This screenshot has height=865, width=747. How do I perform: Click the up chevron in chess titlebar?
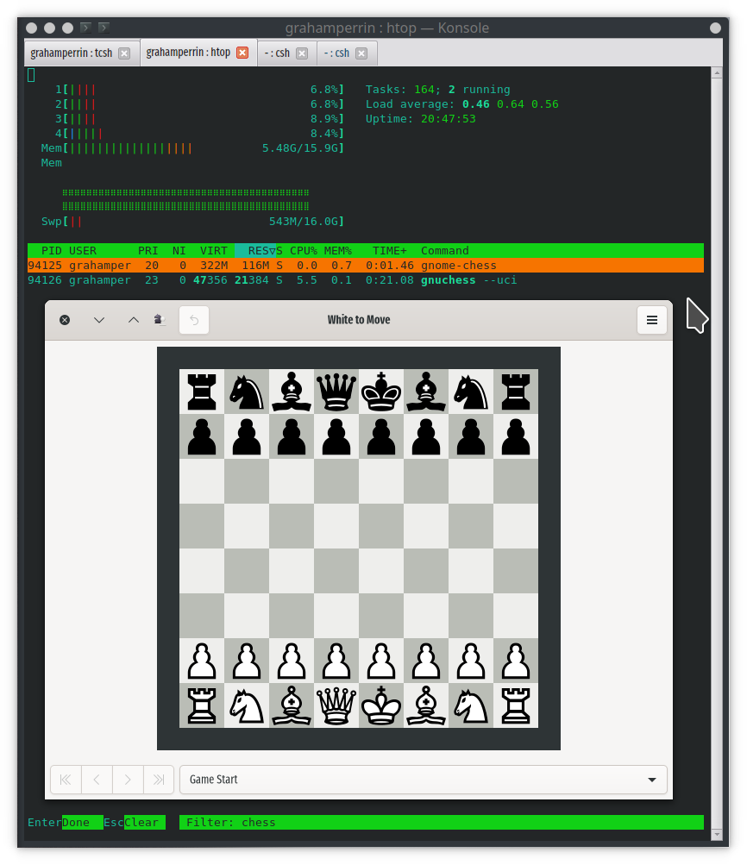133,320
